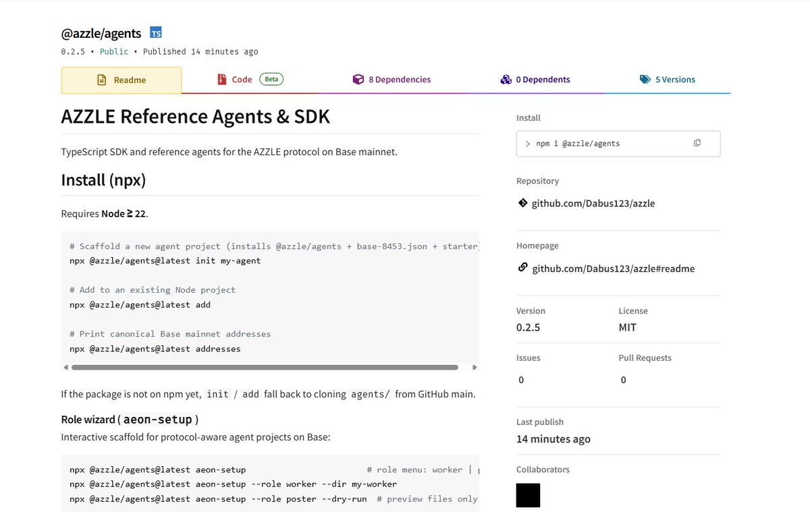Click the npm i @azzle/agents install field

[618, 144]
